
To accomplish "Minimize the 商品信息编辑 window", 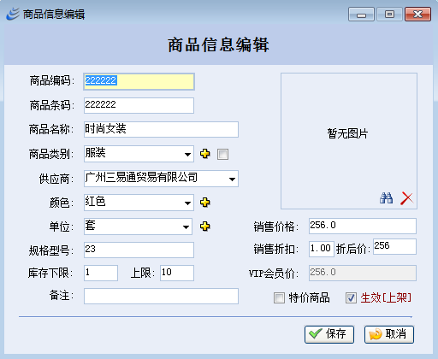I will [361, 15].
